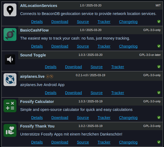Click the Fossify Thank You heart icon
The width and height of the screenshot is (164, 147).
10,131
